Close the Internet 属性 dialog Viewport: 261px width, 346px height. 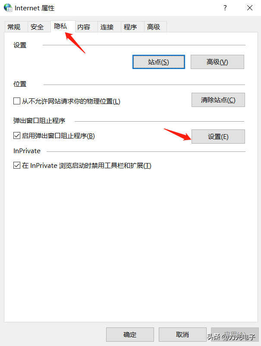(249, 8)
